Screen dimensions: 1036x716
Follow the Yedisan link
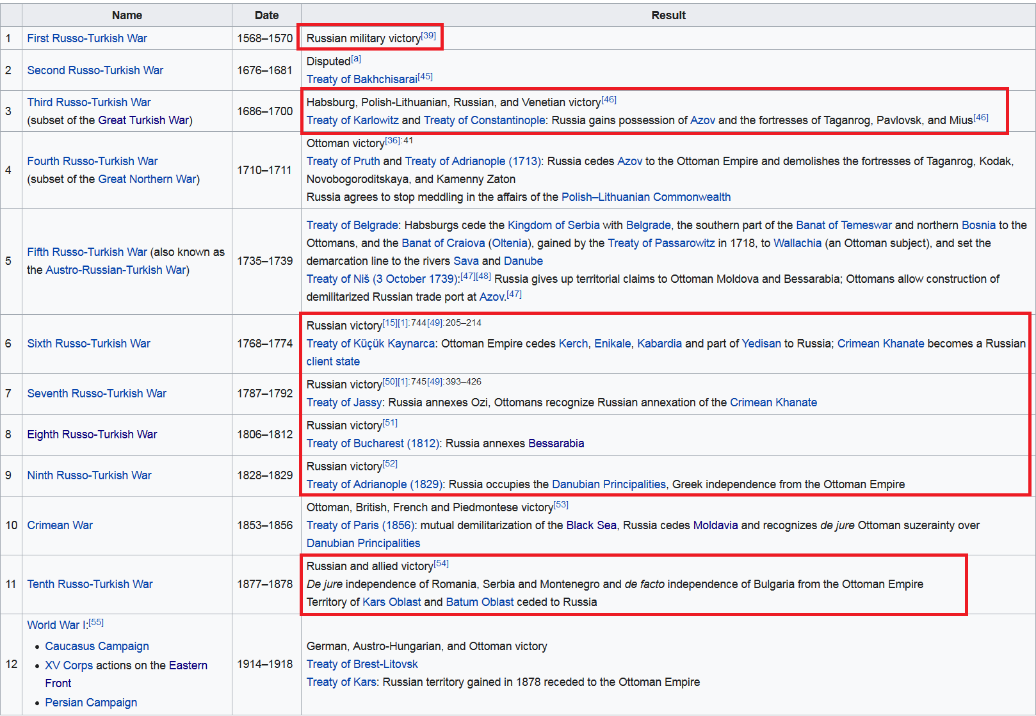761,344
